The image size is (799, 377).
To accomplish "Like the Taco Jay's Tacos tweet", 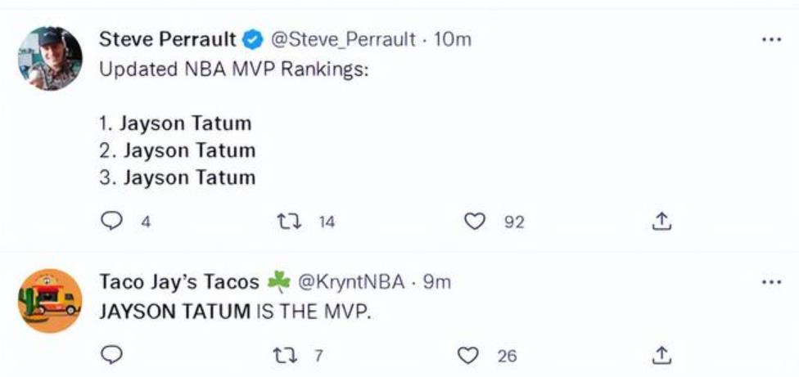I will pos(468,355).
